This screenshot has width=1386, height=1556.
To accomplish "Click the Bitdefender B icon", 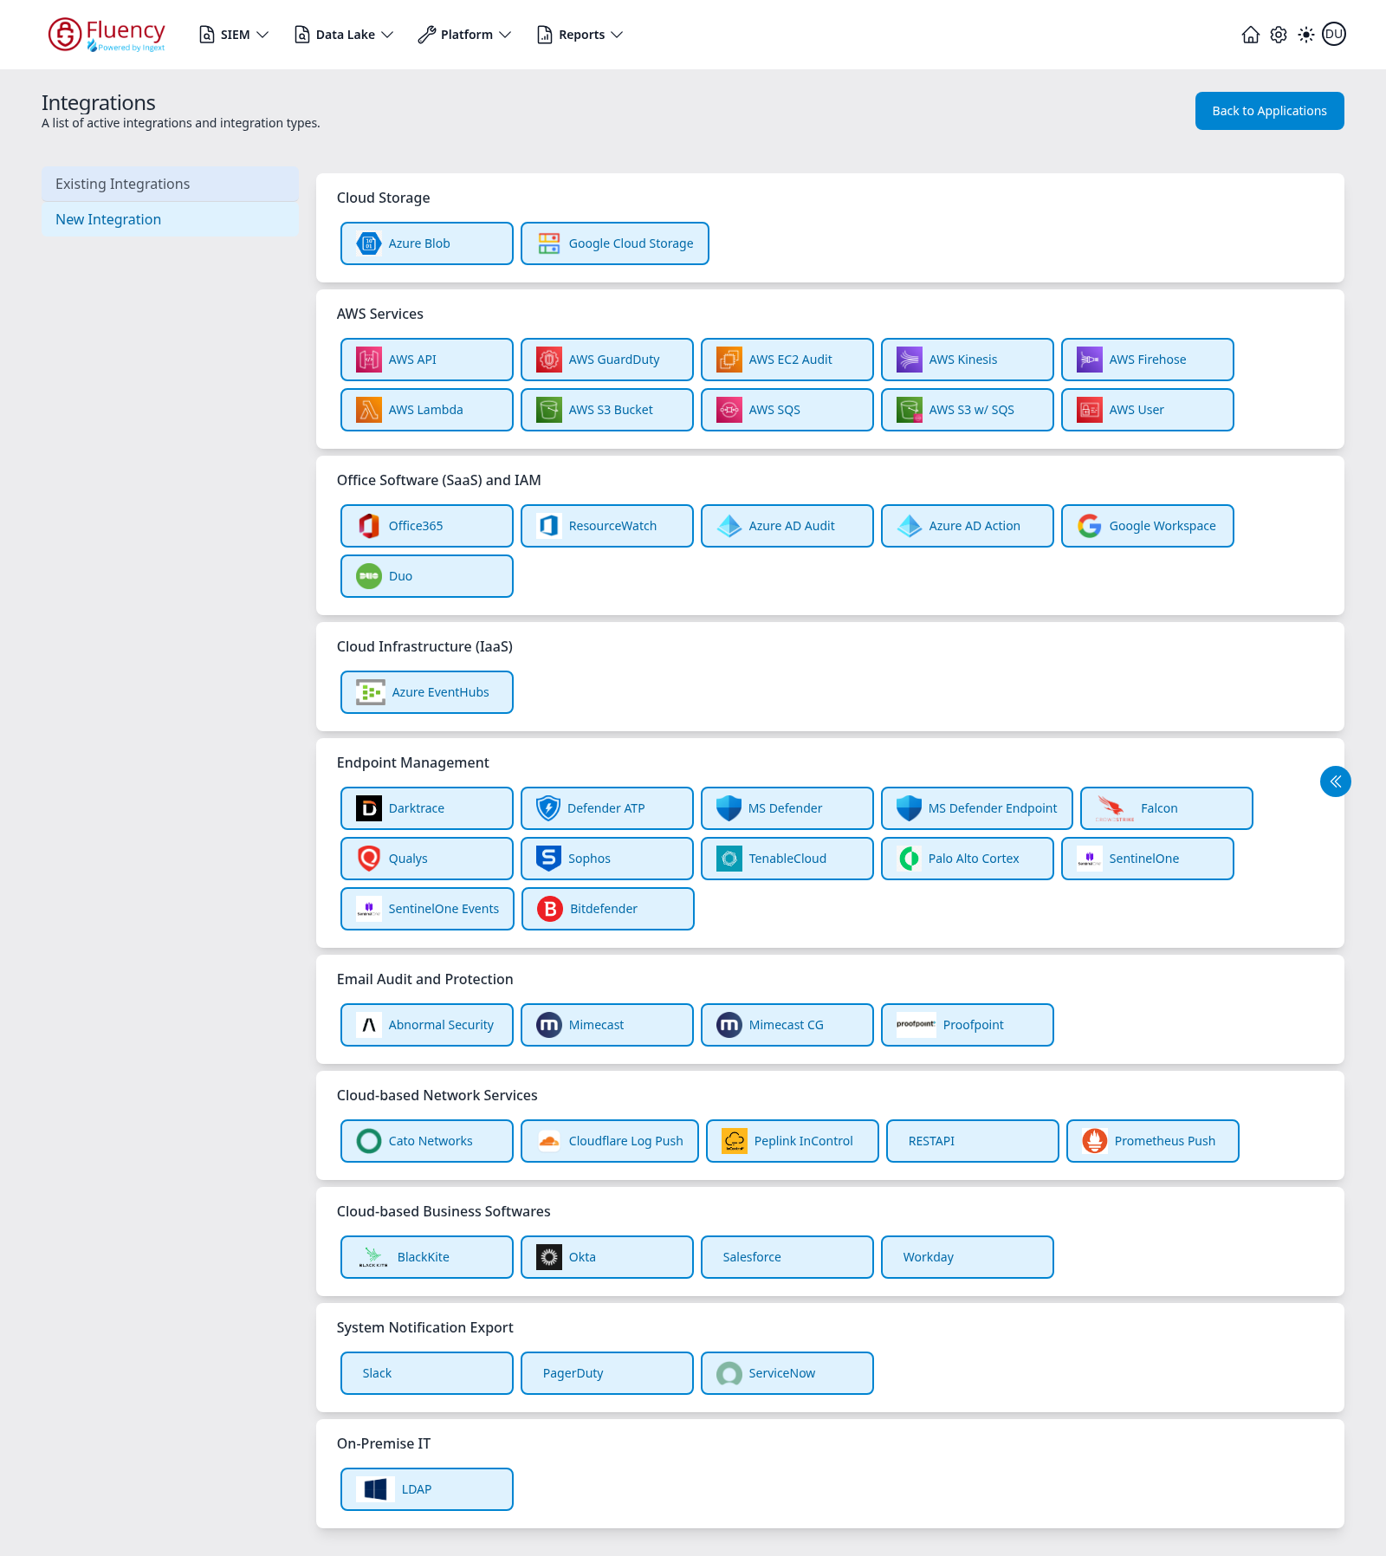I will (550, 909).
